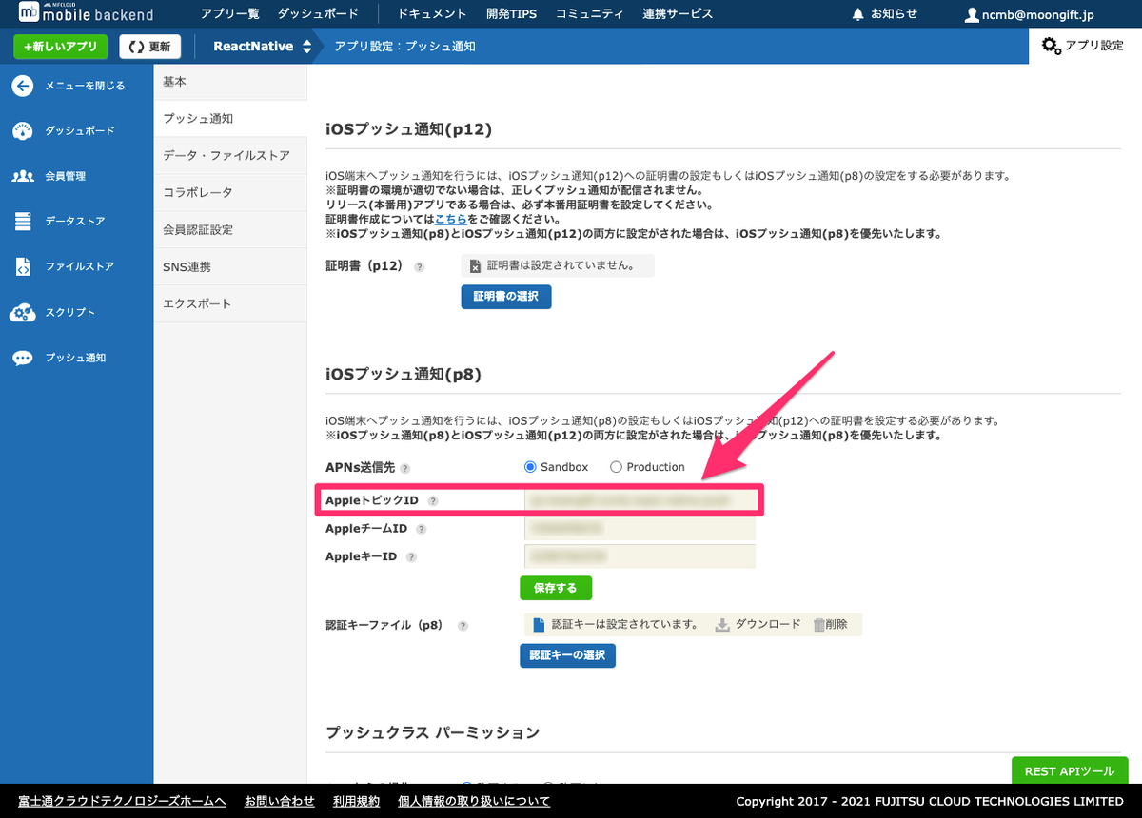The image size is (1142, 818).
Task: Click the download arrow icon
Action: [x=722, y=625]
